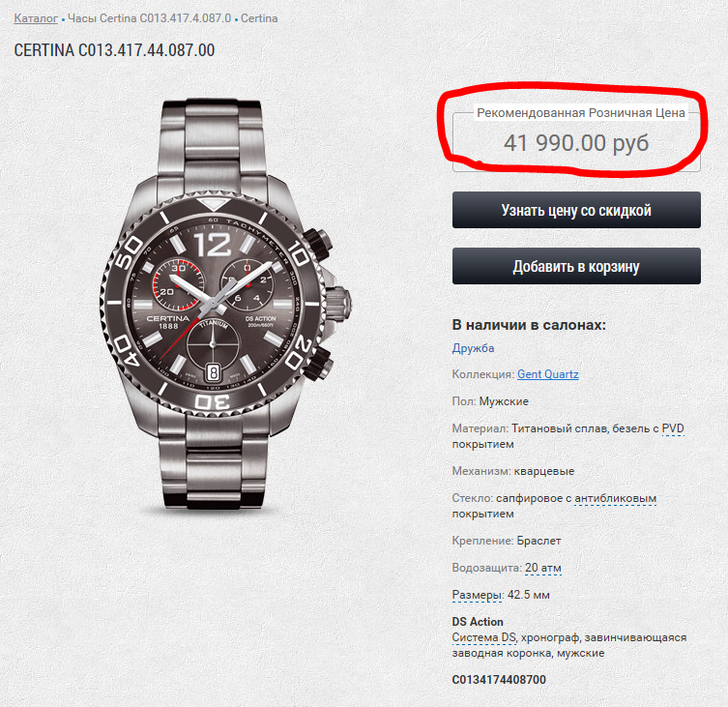Click the Каталог breadcrumb link
The image size is (728, 707).
click(x=36, y=18)
